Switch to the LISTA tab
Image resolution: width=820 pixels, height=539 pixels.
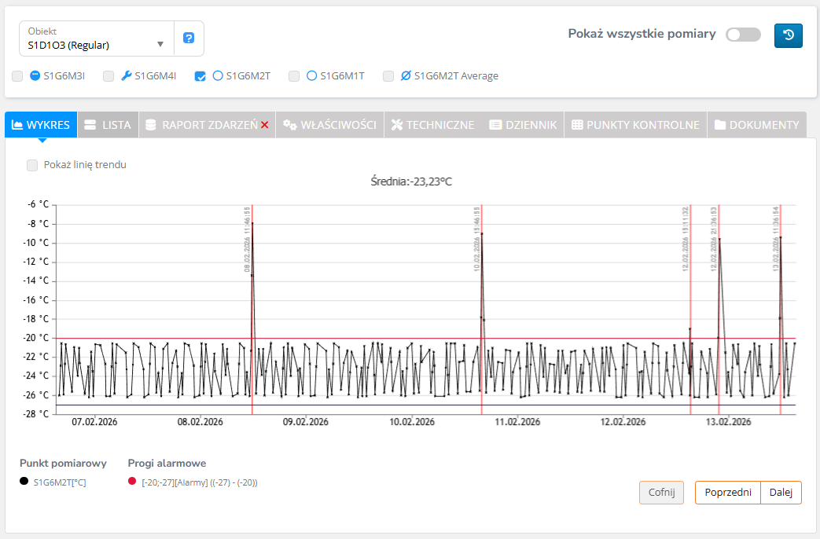[x=108, y=125]
